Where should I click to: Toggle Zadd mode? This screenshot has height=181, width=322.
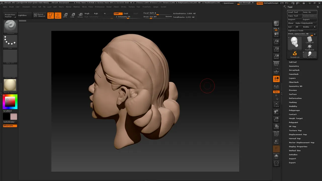pos(118,13)
